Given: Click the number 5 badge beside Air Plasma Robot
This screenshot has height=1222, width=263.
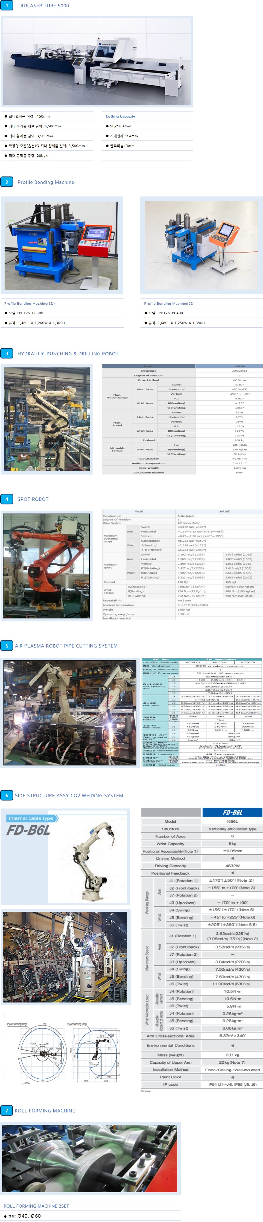Looking at the screenshot, I should point(7,646).
